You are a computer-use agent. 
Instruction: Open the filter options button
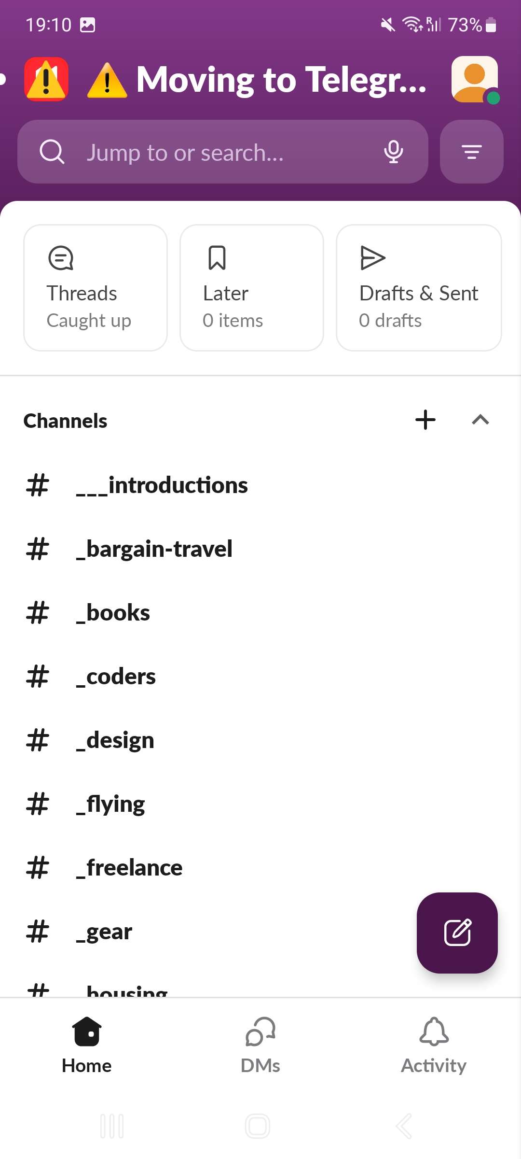[x=471, y=152]
